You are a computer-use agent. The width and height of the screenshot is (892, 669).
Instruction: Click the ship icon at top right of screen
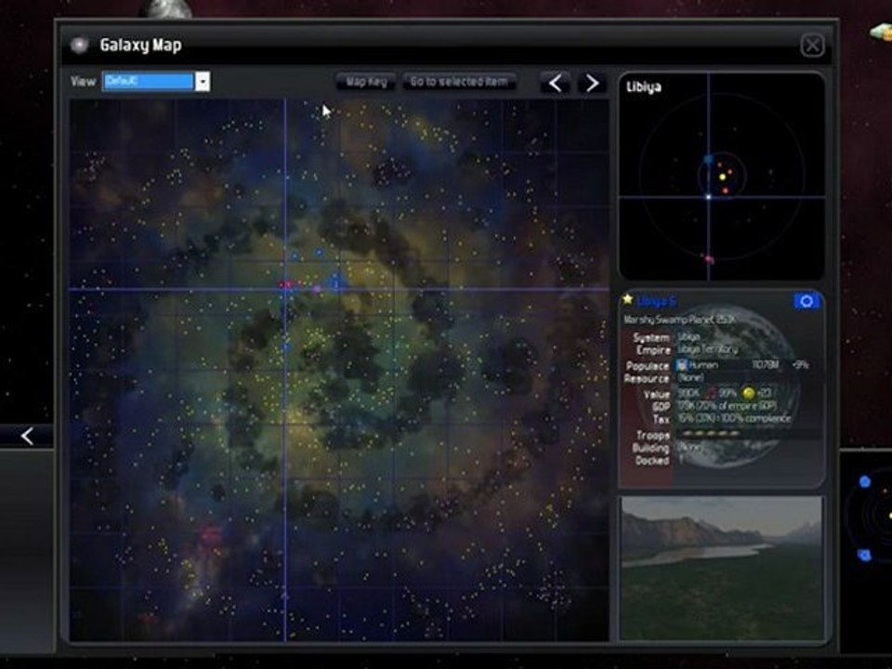881,33
